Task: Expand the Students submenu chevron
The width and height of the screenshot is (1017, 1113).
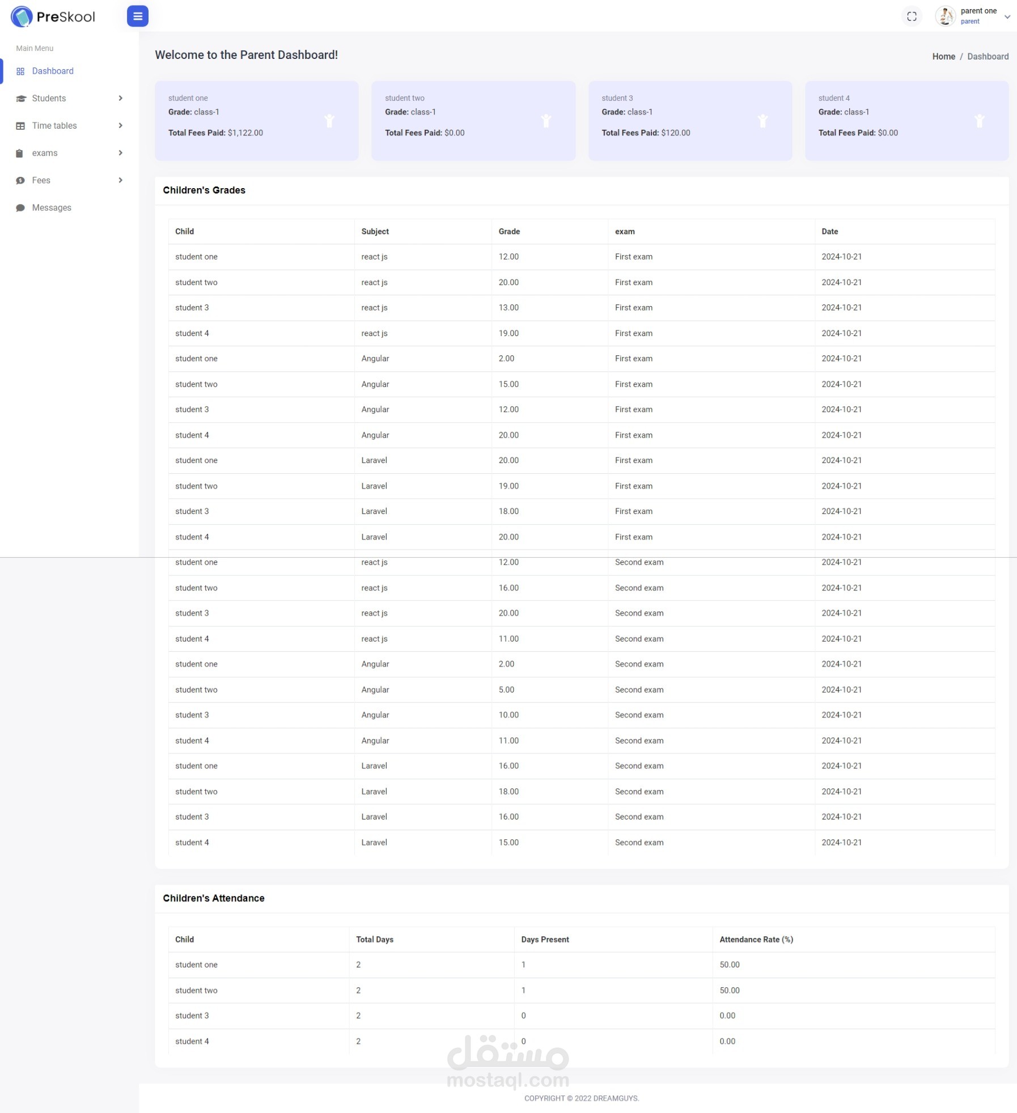Action: click(x=120, y=99)
